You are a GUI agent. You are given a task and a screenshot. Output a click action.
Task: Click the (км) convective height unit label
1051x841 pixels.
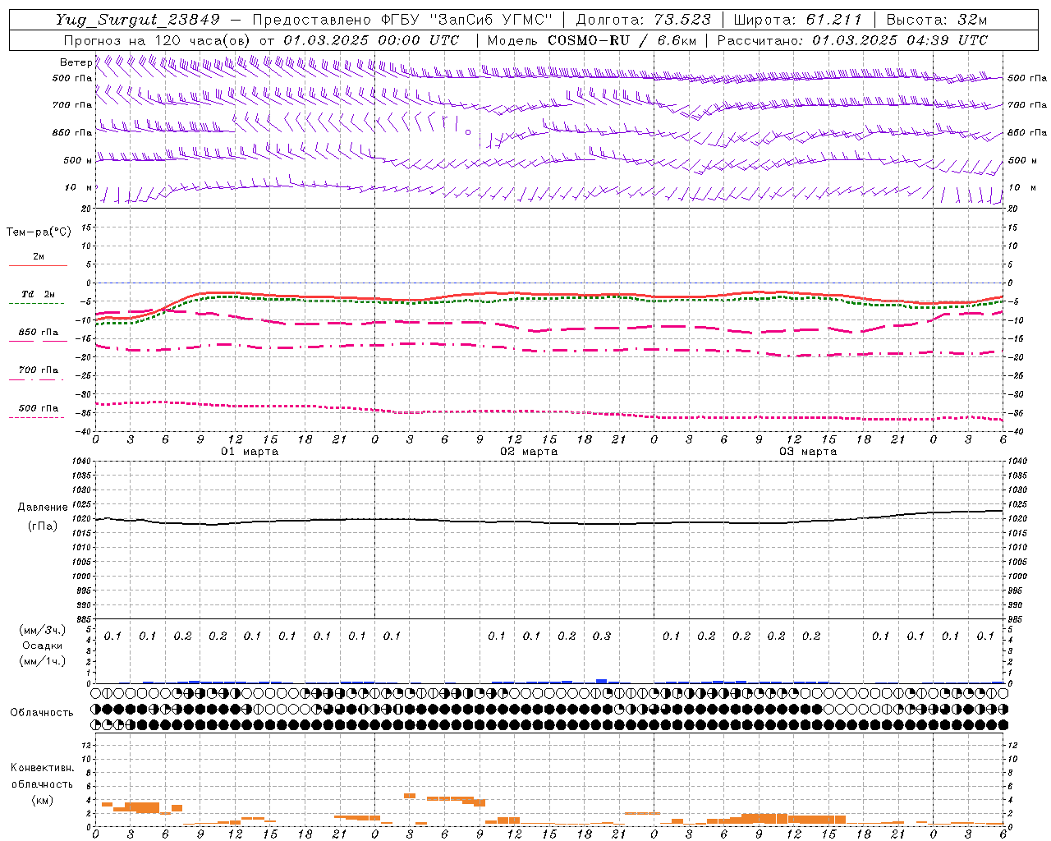point(42,800)
